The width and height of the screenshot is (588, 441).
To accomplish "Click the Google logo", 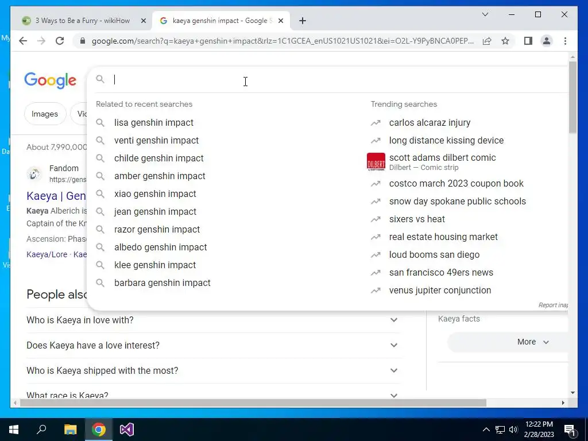I will coord(51,80).
